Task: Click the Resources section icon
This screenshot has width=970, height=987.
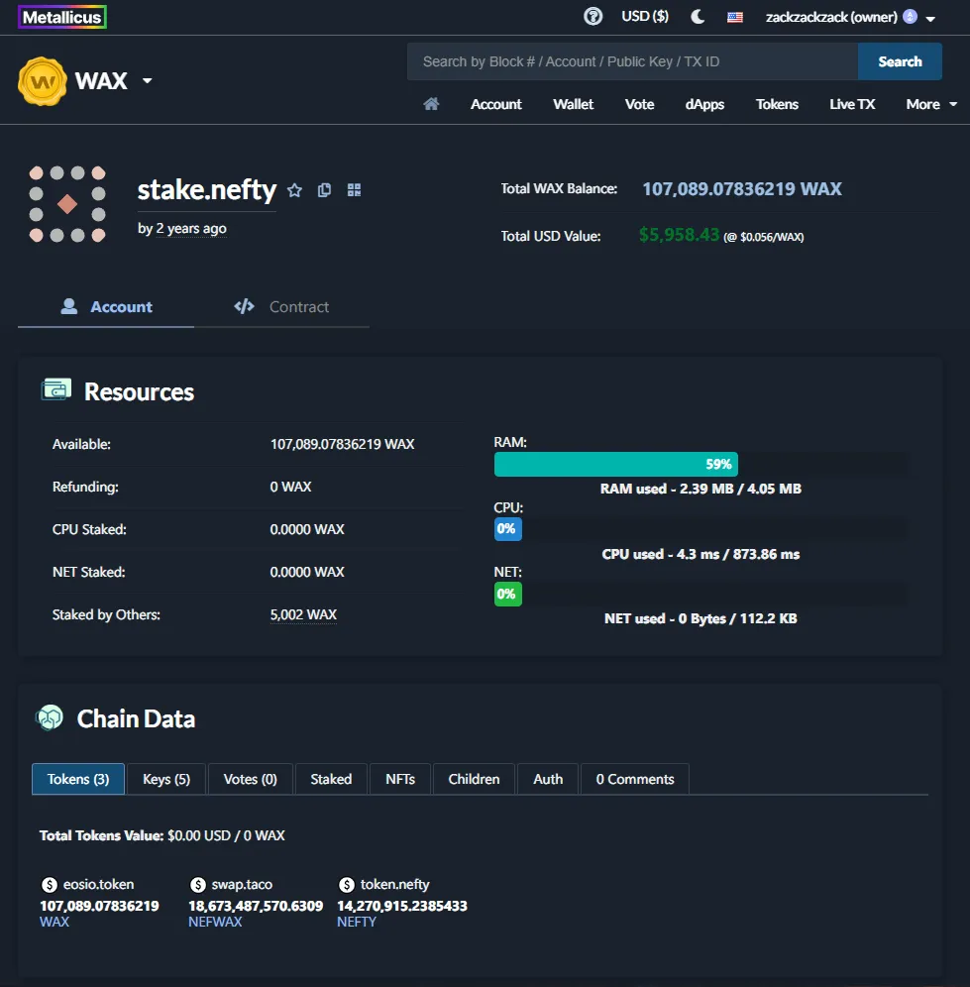Action: [x=56, y=390]
